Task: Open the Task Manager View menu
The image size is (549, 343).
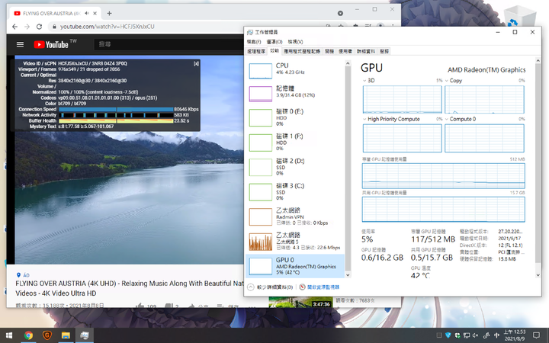Action: click(295, 42)
